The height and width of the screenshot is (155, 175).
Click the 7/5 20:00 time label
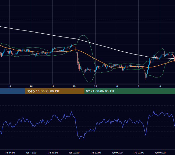pyautogui.click(x=74, y=153)
